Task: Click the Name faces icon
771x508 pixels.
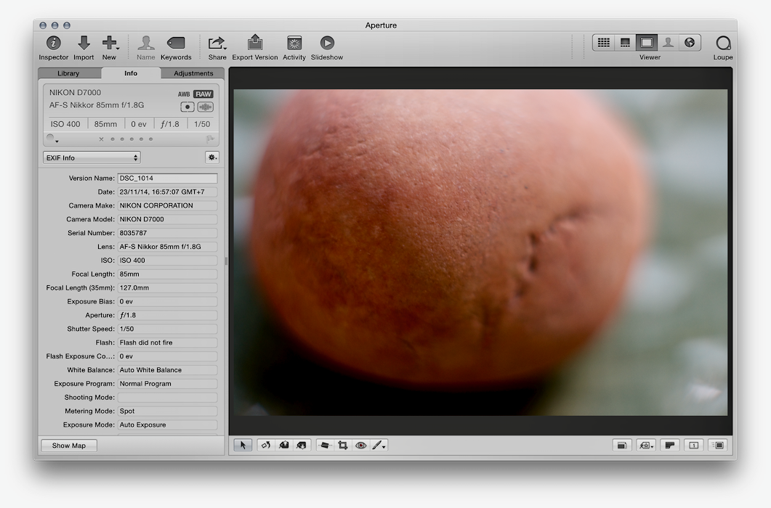Action: click(145, 44)
